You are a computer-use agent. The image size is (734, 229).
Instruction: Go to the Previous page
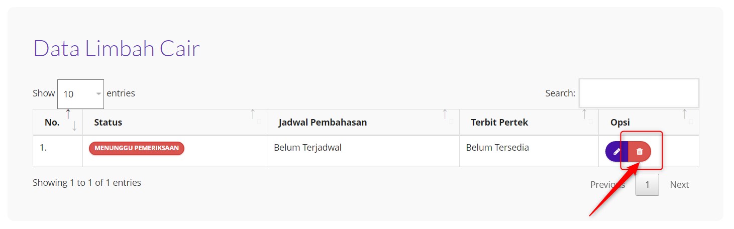point(607,184)
